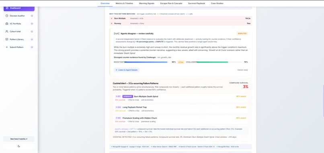Toggle dark mode with the moon icon
The height and width of the screenshot is (153, 324).
point(19,146)
